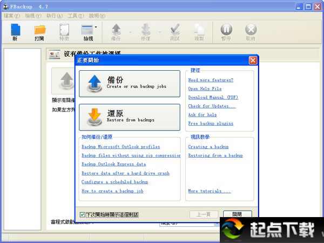Image resolution: width=324 pixels, height=243 pixels.
Task: Click the Test (測試) checkmark toolbar icon
Action: click(175, 32)
